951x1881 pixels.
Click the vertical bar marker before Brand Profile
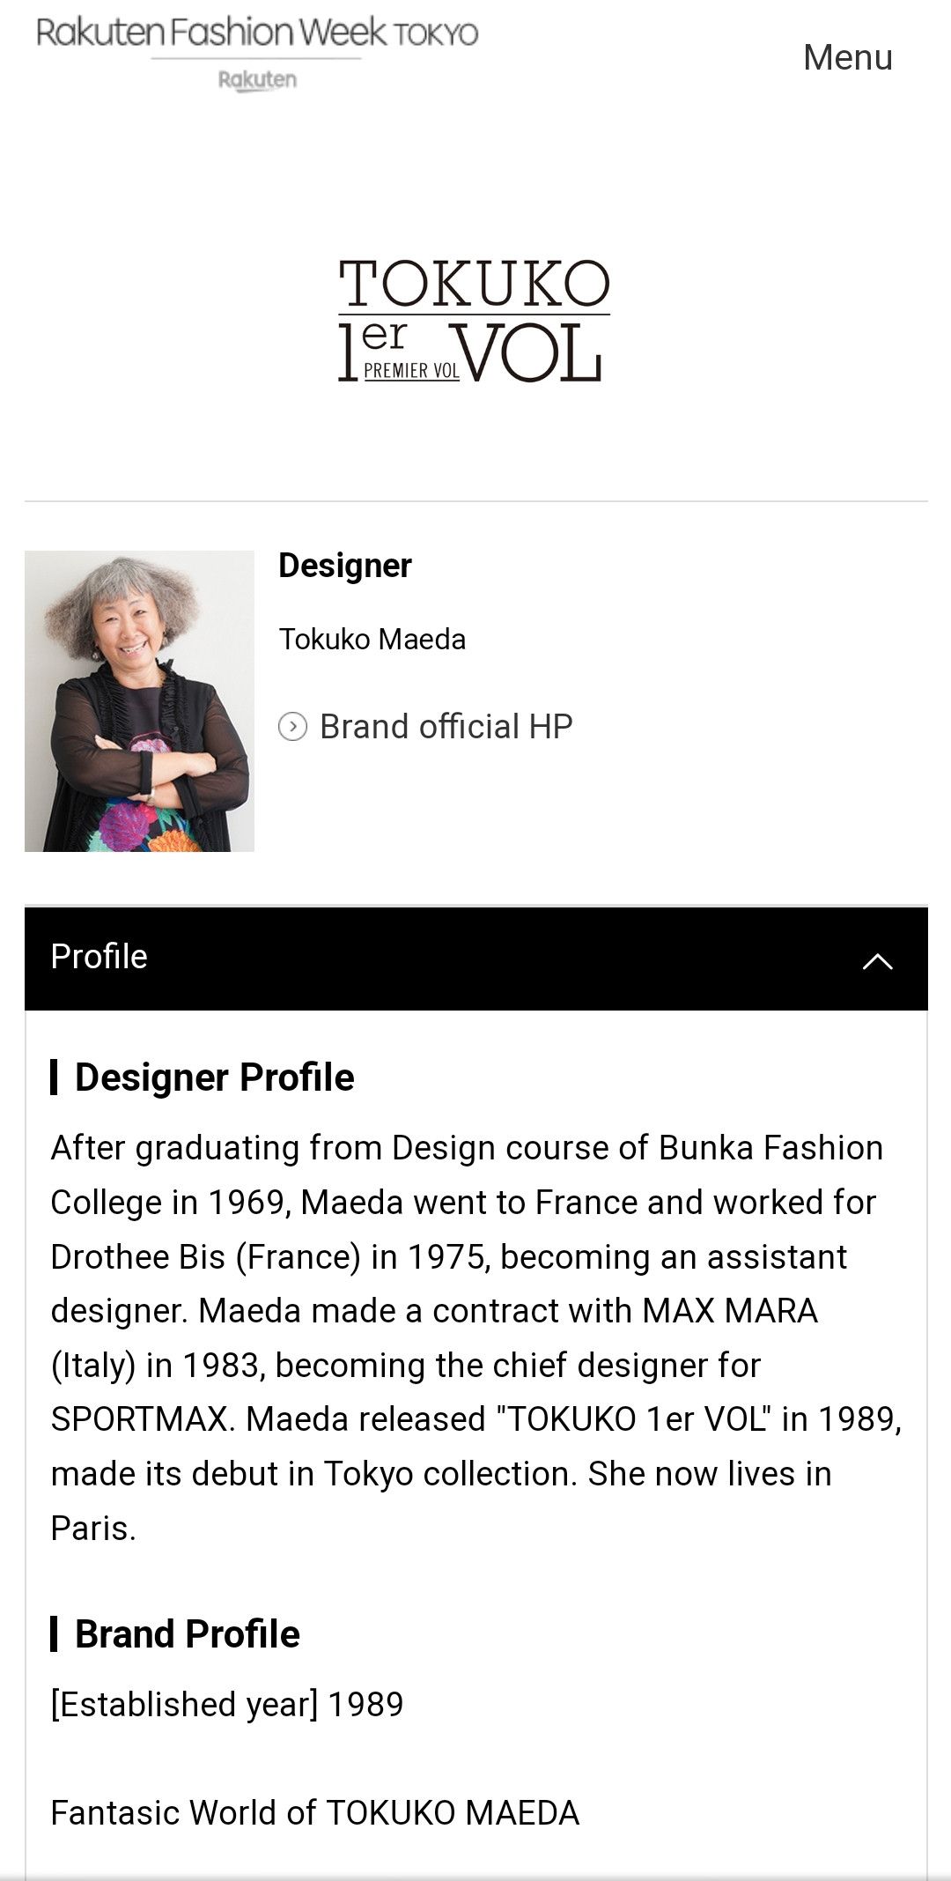[55, 1634]
